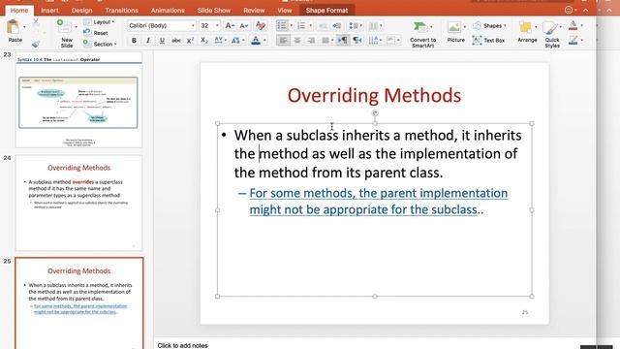Screen dimensions: 620x349
Task: Click the ribbon feedback smiley icon
Action: [x=569, y=11]
